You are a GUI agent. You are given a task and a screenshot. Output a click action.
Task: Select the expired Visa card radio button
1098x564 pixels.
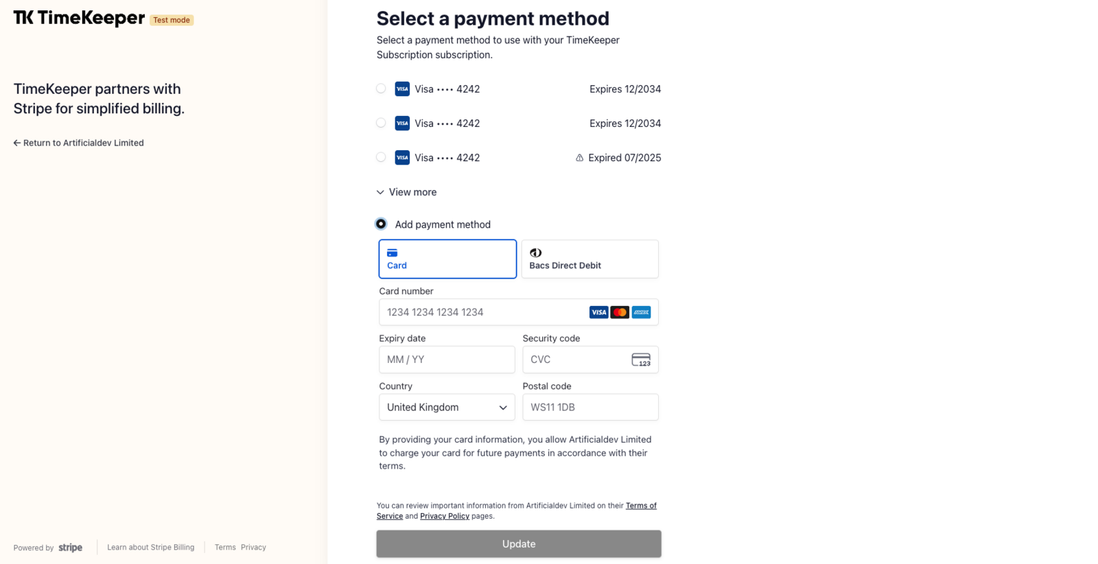[x=381, y=157]
